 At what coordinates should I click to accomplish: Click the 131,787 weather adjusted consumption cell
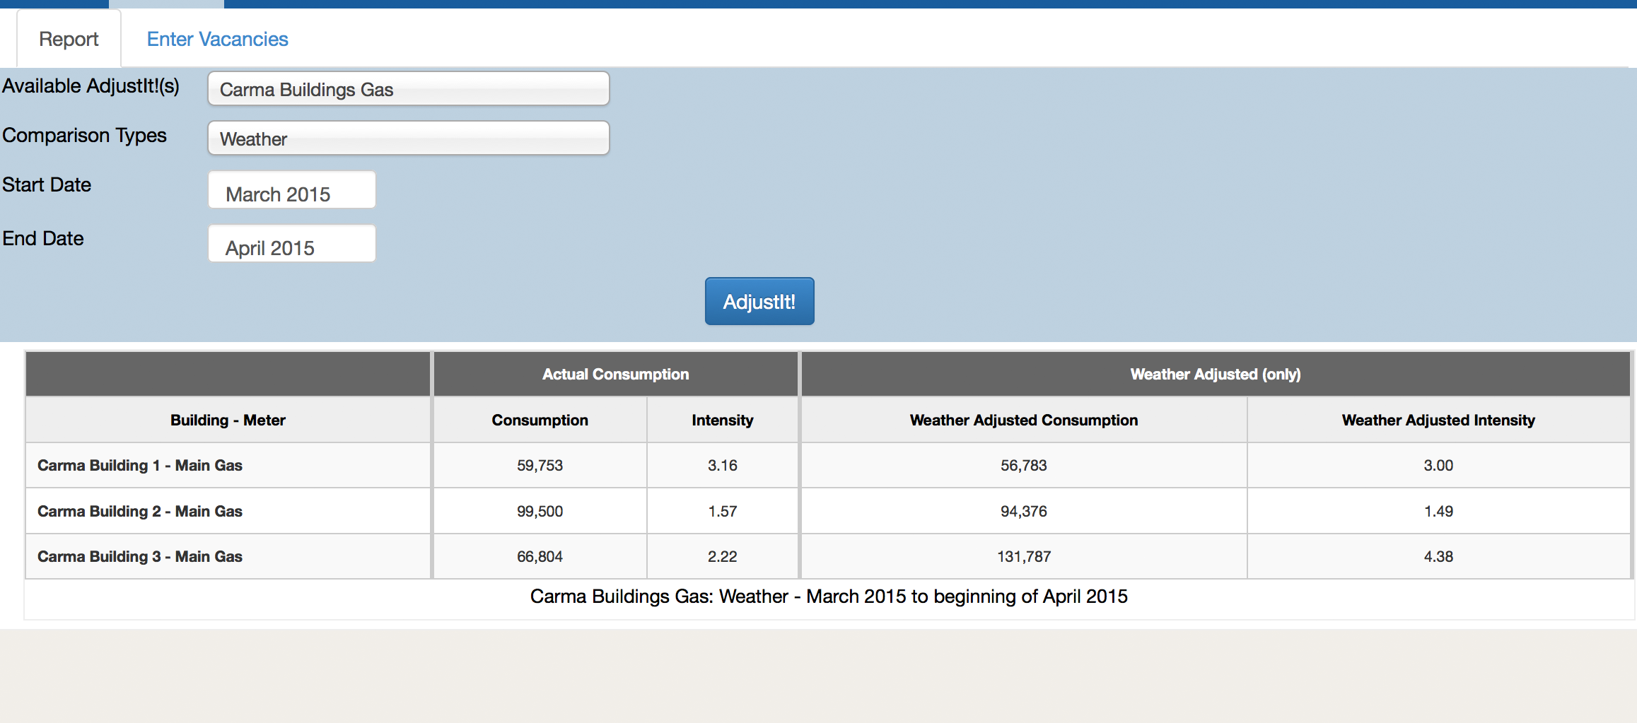pyautogui.click(x=1024, y=557)
